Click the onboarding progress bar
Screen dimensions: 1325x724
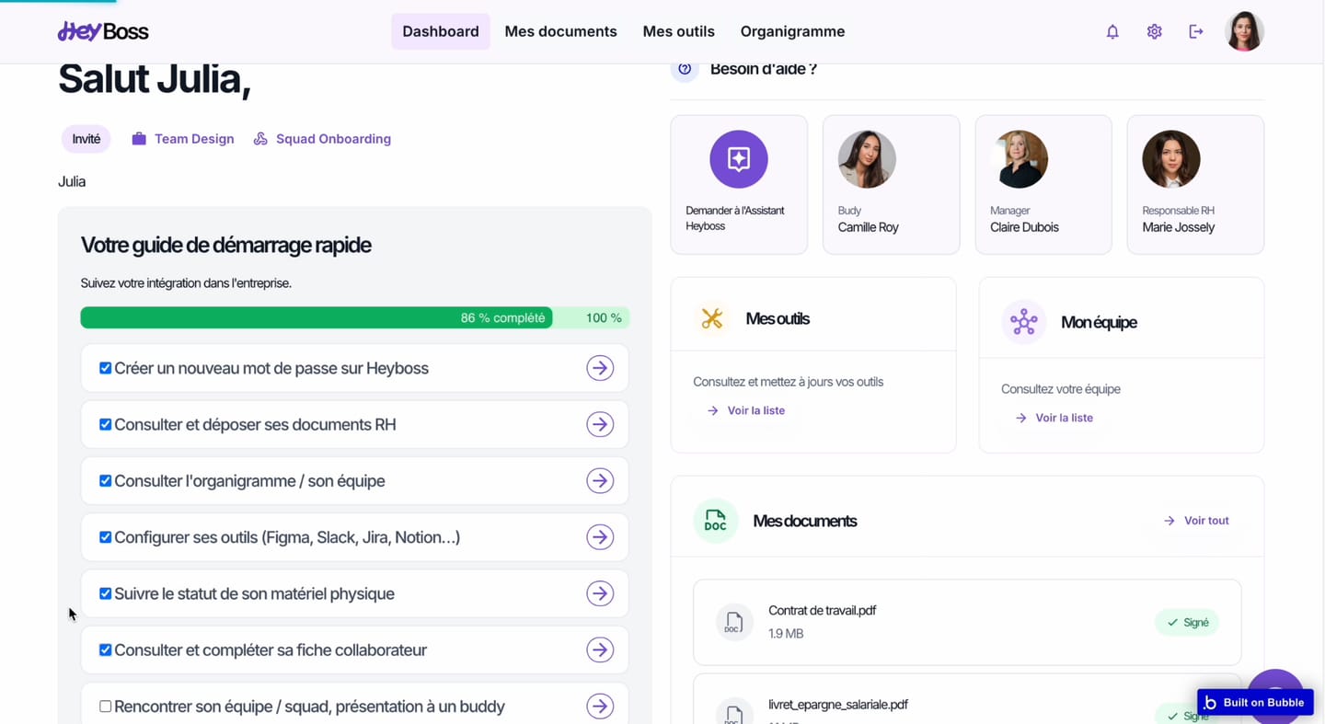355,317
